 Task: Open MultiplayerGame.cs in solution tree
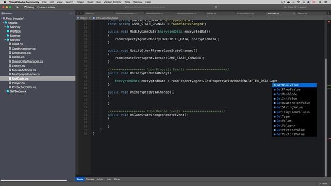tap(26, 74)
